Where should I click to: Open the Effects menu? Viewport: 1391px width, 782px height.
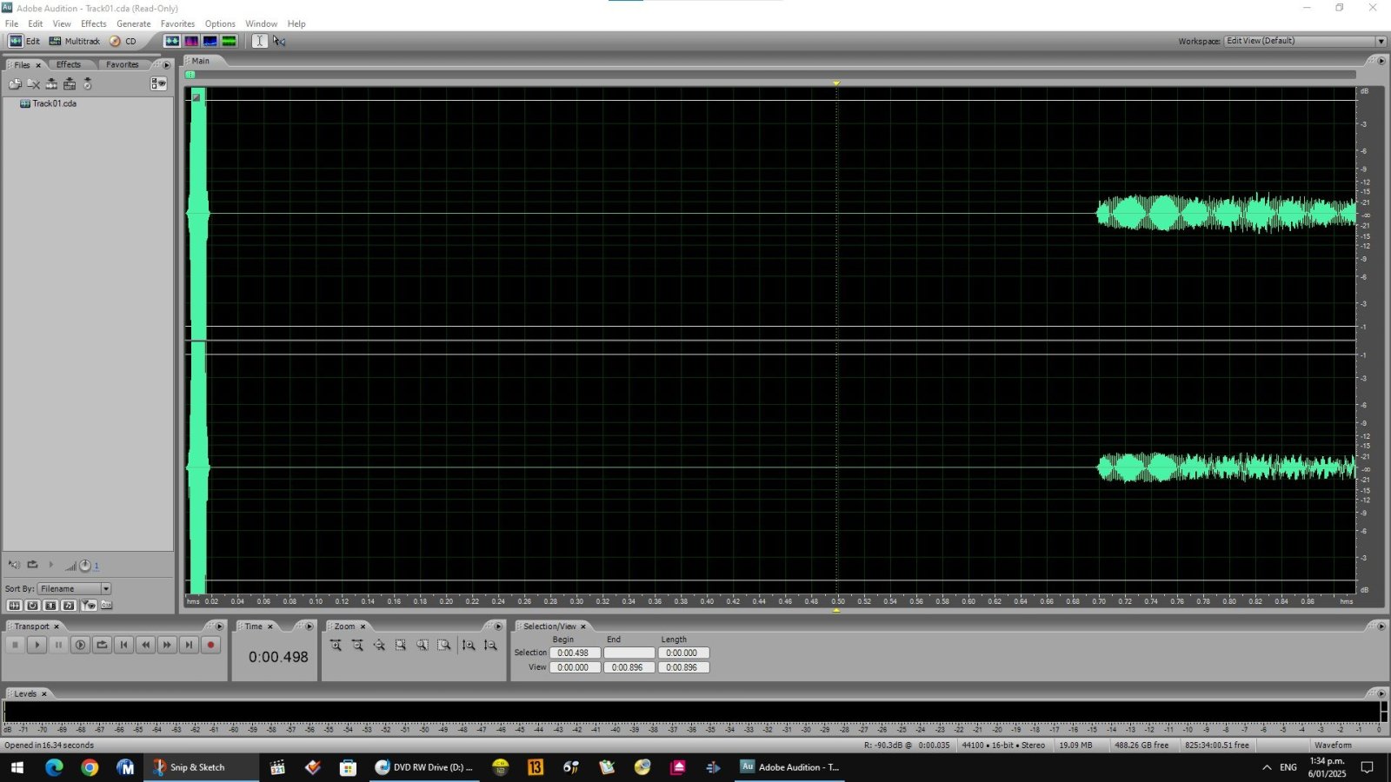[x=93, y=23]
